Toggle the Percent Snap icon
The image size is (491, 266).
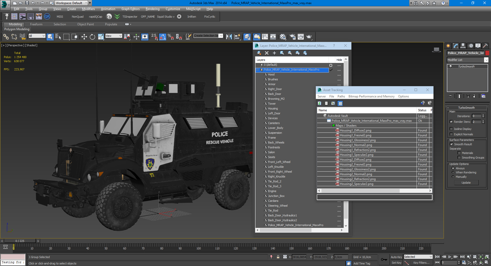[171, 37]
